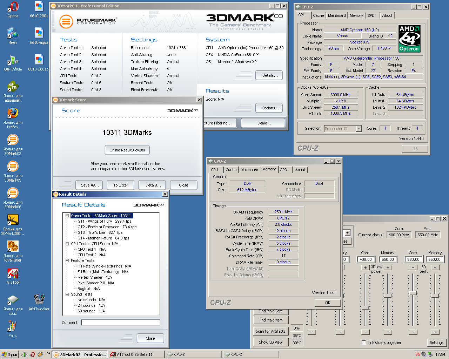Open the Пуск start button
This screenshot has width=449, height=359.
[x=9, y=354]
